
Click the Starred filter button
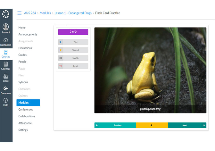pos(73,50)
